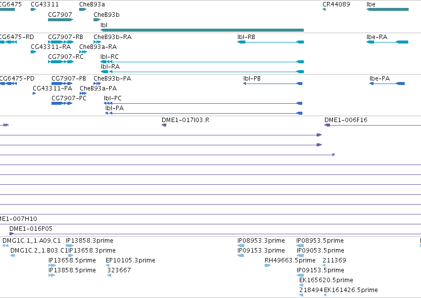
Task: Select IP09053.5prime EST label
Action: tap(321, 251)
